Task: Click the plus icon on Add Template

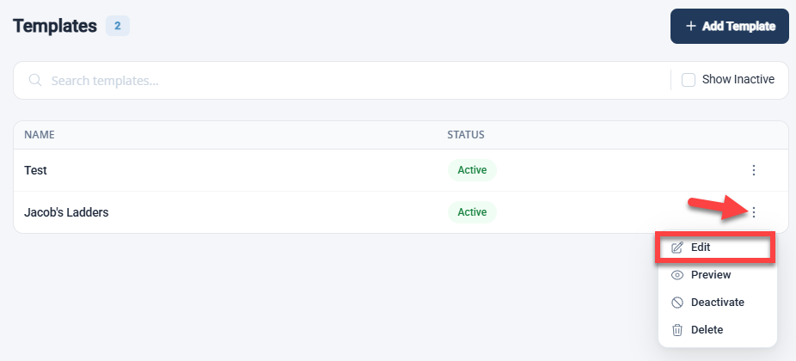Action: [x=690, y=26]
